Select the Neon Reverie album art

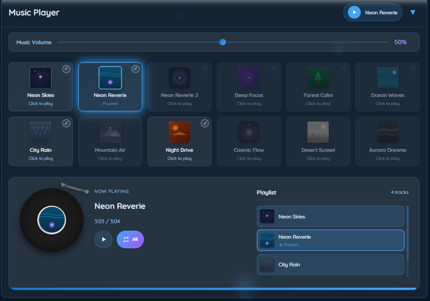[x=110, y=78]
